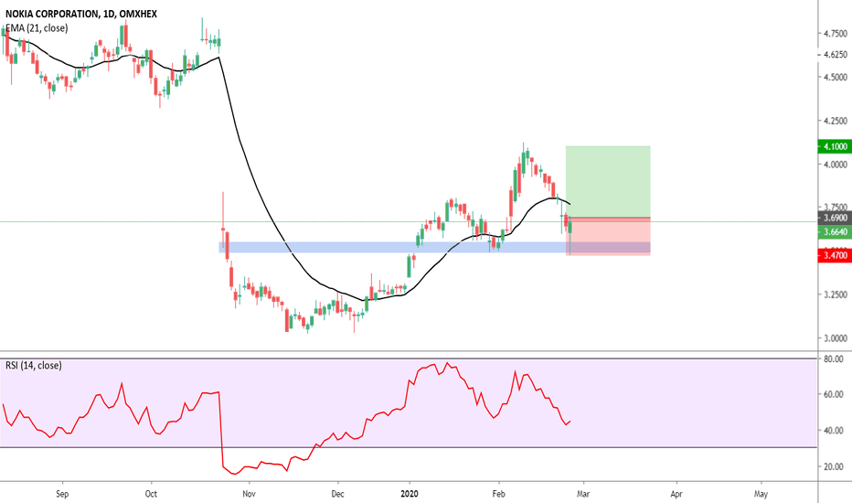Click the 4.5000 price axis label
This screenshot has height=503, width=852.
[836, 77]
